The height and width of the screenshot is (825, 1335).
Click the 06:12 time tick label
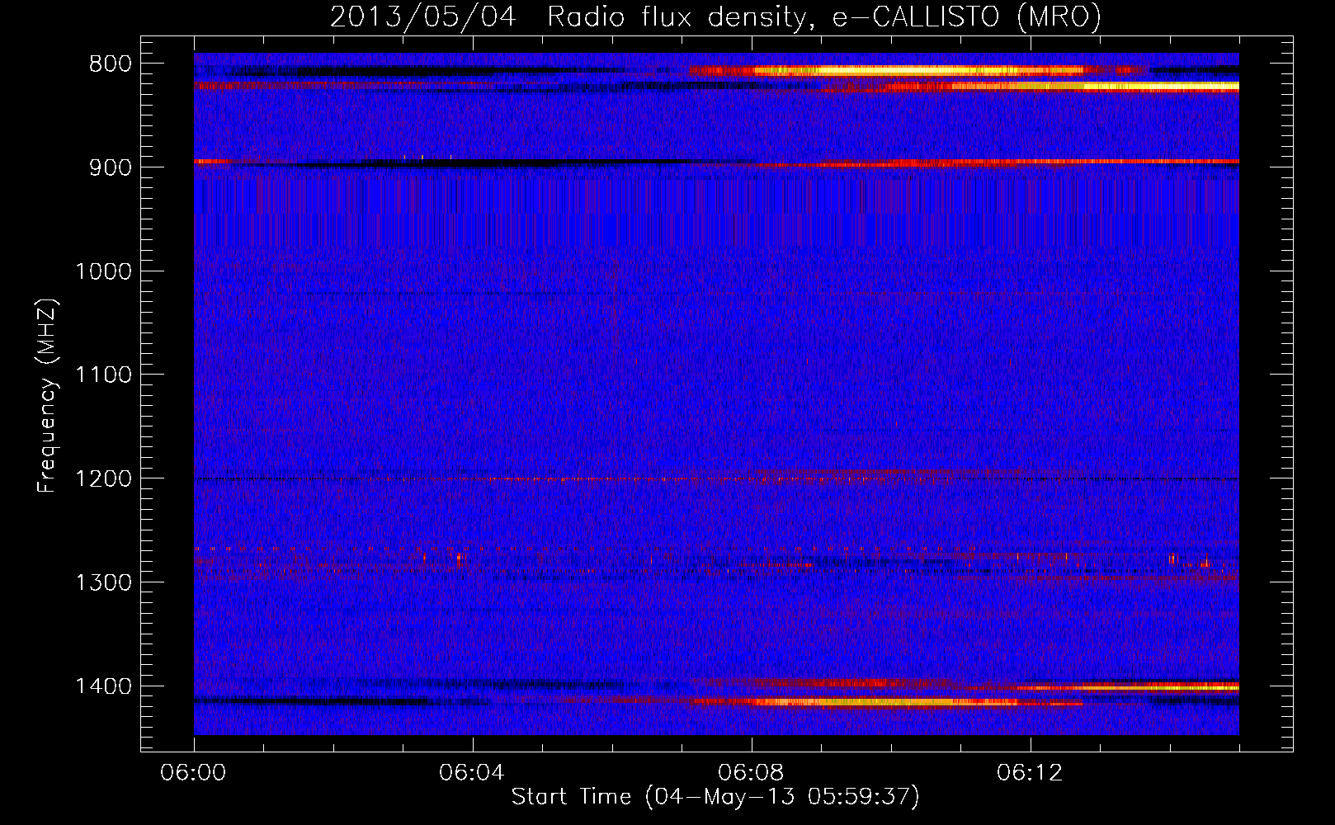(x=1029, y=773)
